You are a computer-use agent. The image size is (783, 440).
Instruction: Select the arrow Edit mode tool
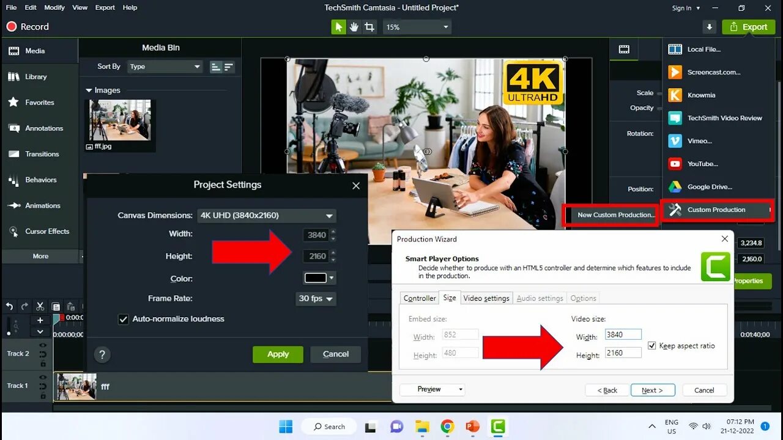point(338,27)
